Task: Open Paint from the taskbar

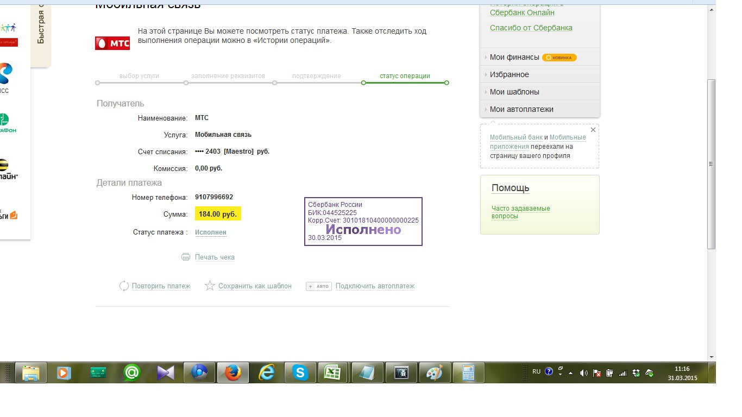Action: pos(435,372)
